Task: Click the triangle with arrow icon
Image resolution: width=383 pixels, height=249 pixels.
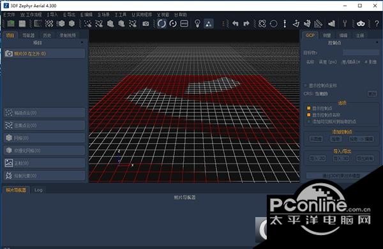Action: point(296,24)
